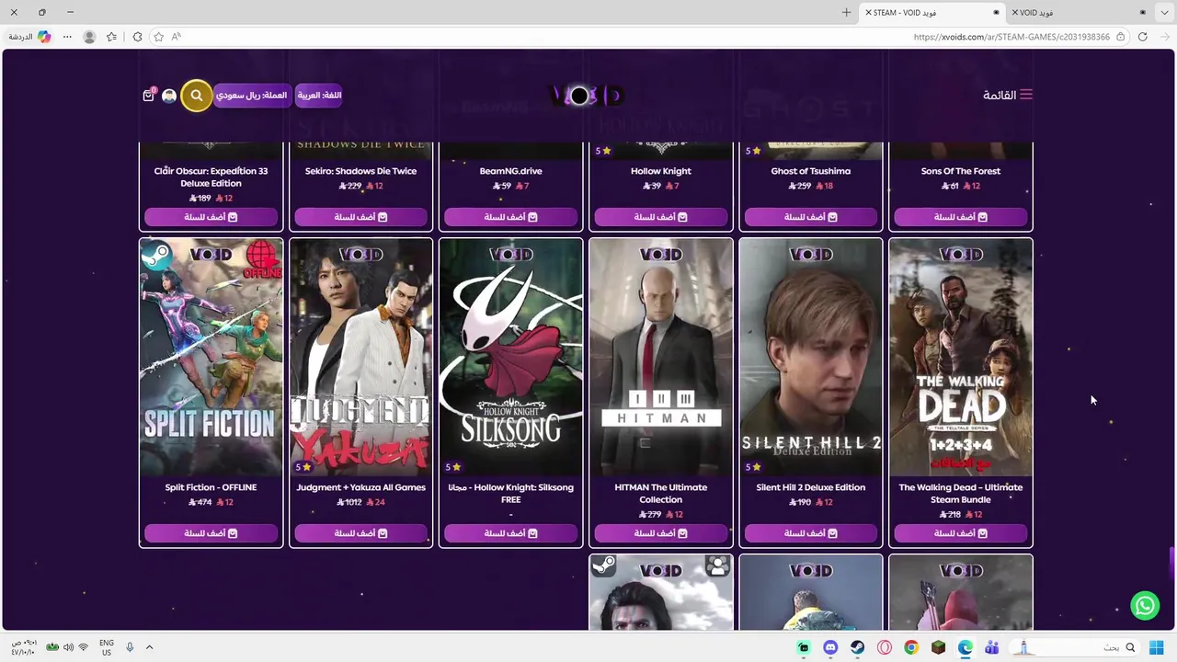The height and width of the screenshot is (662, 1177).
Task: Open the HITMAN cover thumbnail
Action: 661,358
